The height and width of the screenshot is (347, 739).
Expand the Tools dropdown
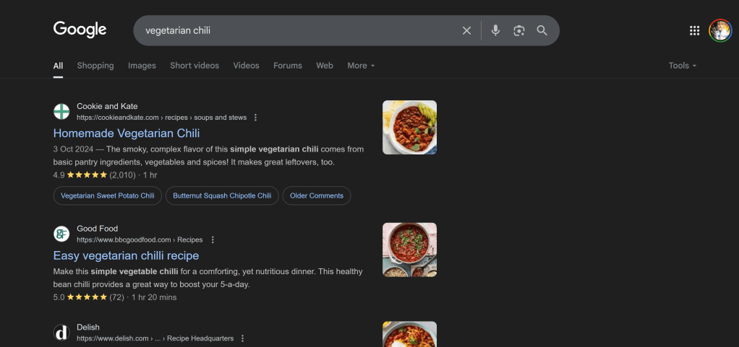pyautogui.click(x=682, y=66)
